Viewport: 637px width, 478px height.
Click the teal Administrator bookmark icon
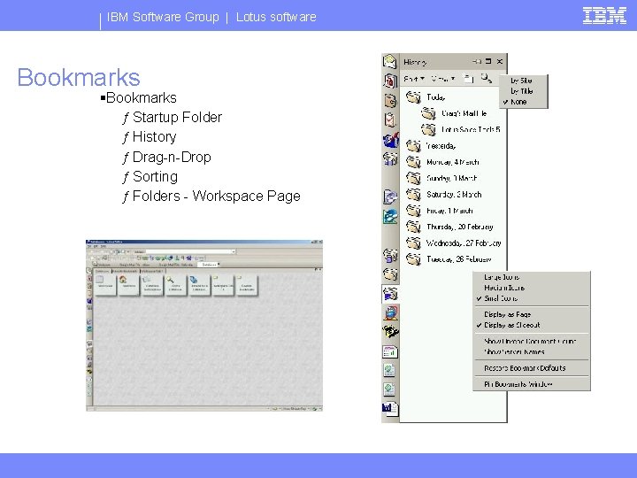coord(390,216)
